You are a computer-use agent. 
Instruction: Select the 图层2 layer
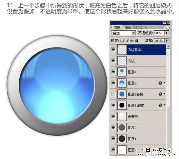coord(138,127)
